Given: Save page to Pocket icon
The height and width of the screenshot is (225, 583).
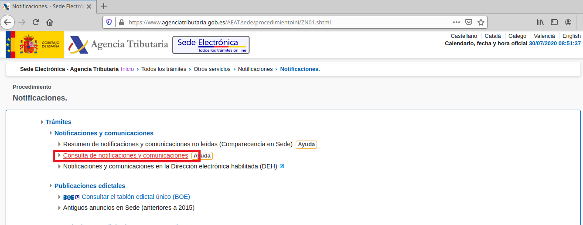Looking at the screenshot, I should pos(469,22).
